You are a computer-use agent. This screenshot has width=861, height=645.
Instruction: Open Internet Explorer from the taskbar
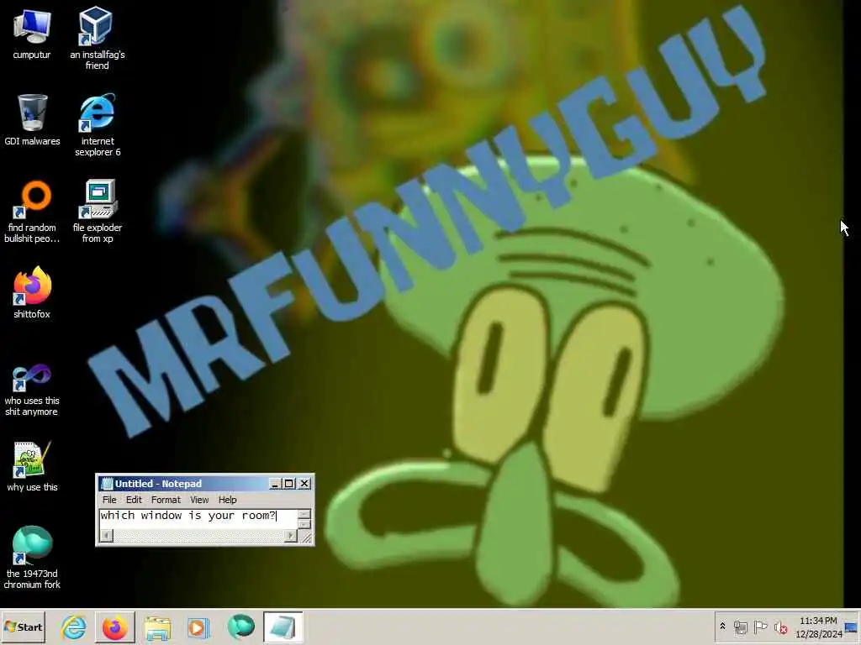(x=74, y=627)
